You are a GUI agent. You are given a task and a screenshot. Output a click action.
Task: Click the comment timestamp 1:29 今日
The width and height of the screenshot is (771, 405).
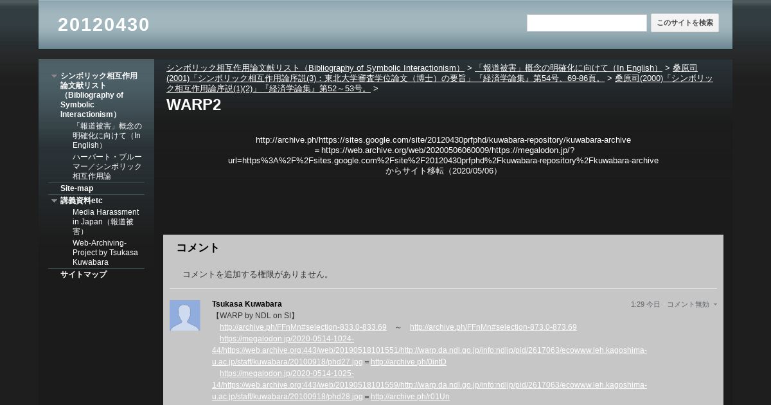pyautogui.click(x=645, y=305)
